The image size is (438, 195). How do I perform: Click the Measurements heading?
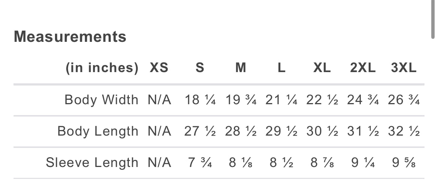70,37
